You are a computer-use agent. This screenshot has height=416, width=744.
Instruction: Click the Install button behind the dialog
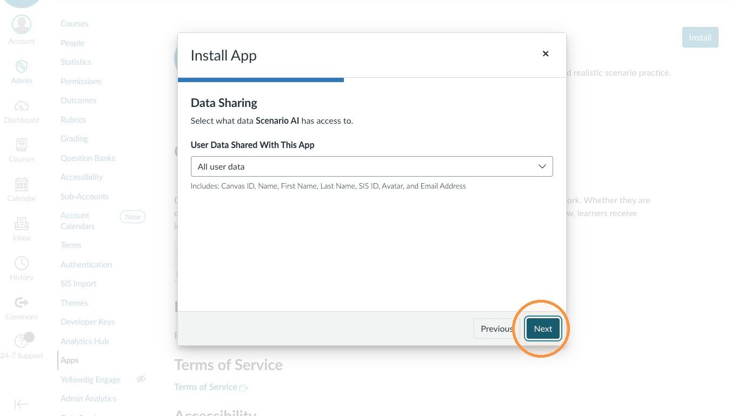pos(700,37)
